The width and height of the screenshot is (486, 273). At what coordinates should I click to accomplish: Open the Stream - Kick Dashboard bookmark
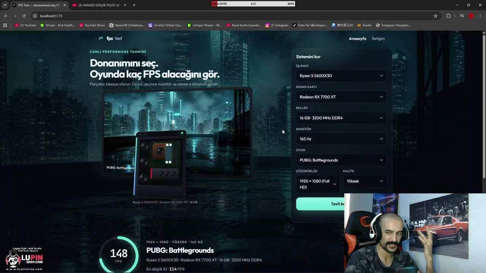click(58, 25)
